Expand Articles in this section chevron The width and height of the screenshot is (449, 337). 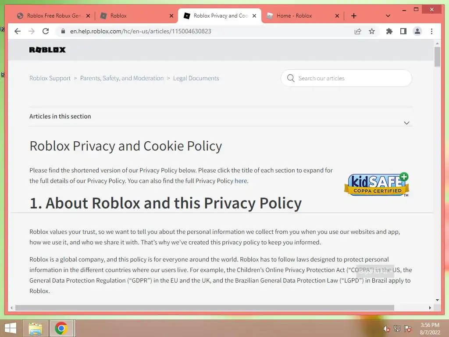click(406, 123)
